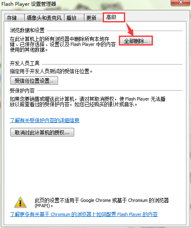Switch to the 存储 tab
The height and width of the screenshot is (228, 191).
pos(14,18)
